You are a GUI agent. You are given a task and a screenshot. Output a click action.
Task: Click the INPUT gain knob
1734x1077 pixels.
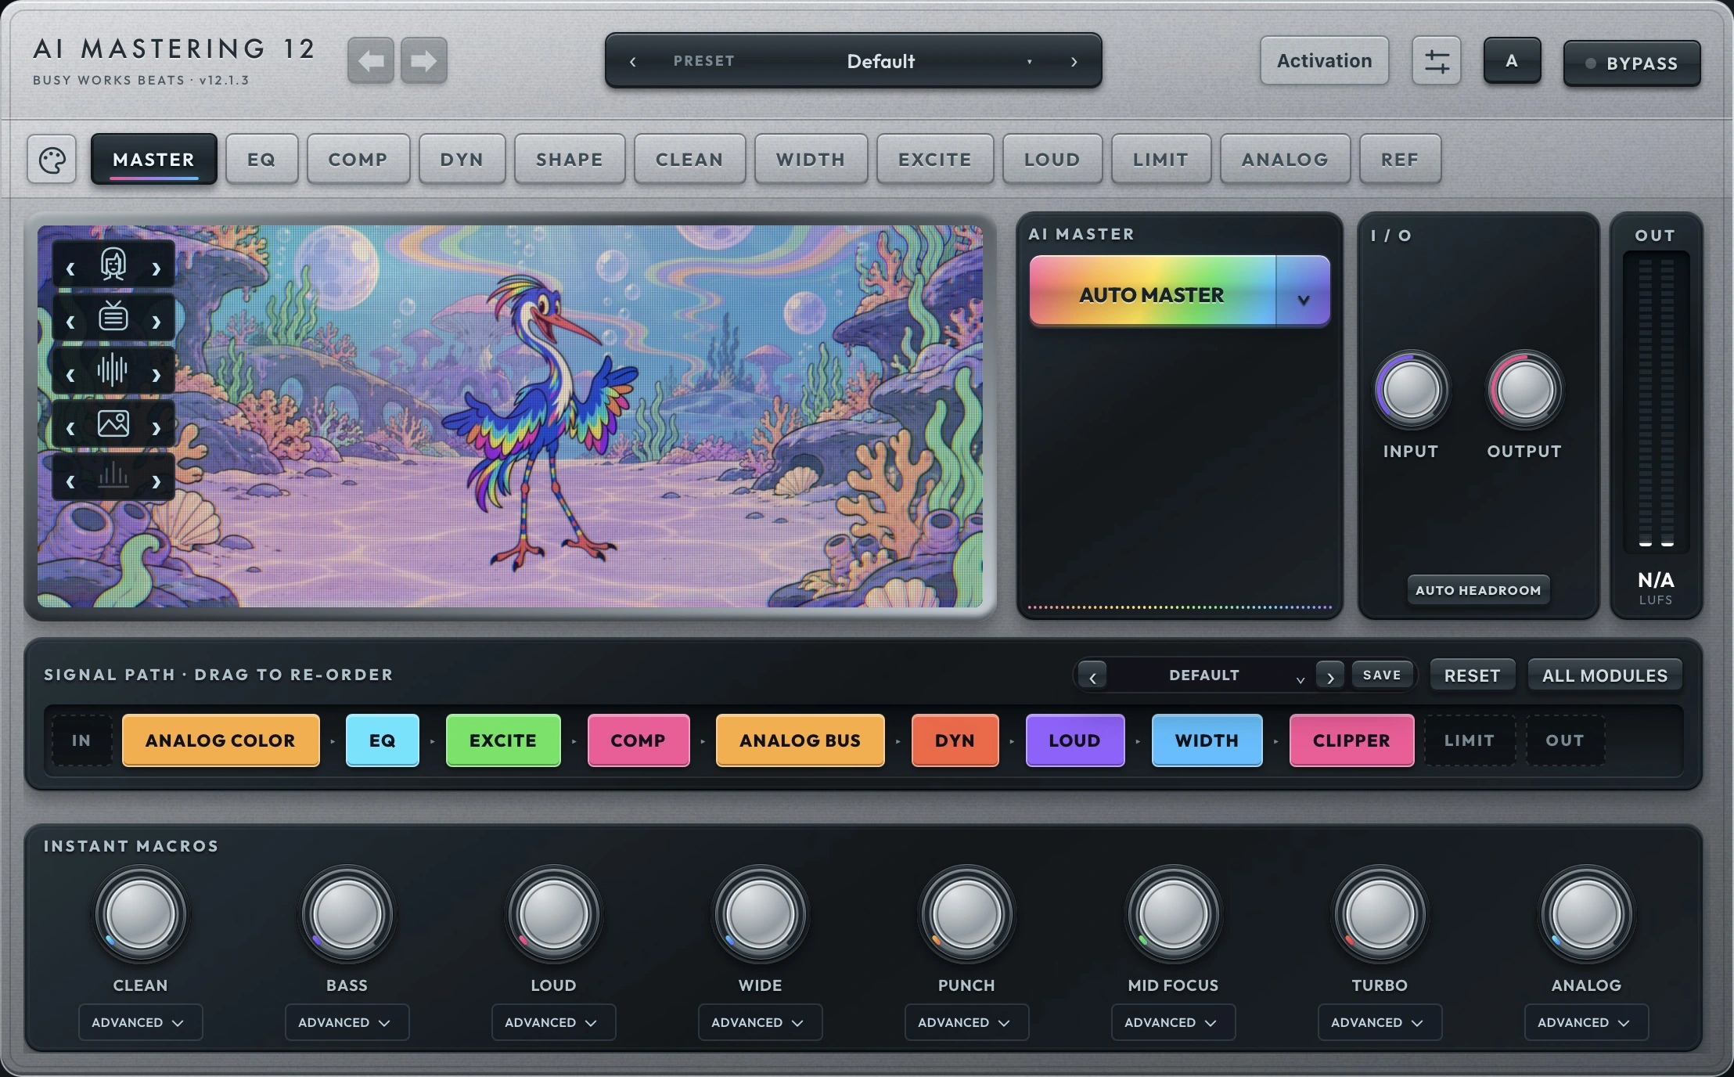coord(1411,390)
